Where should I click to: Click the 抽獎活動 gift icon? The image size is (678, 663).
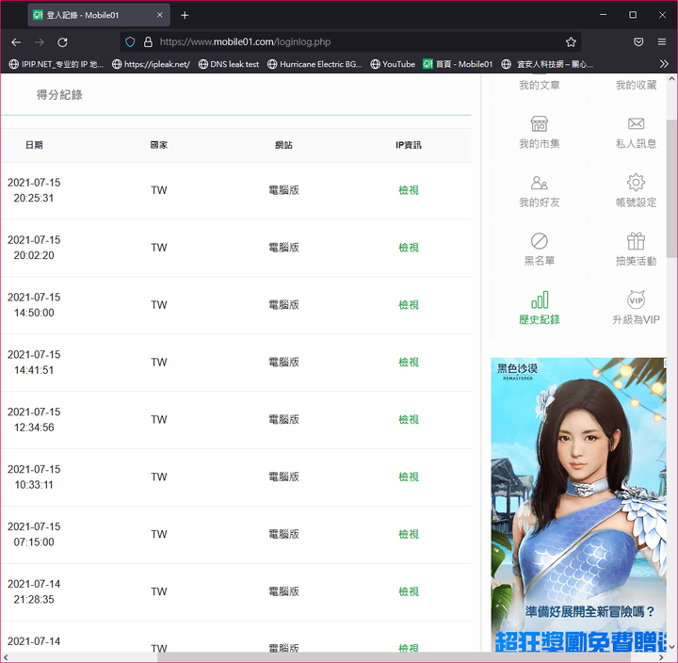pyautogui.click(x=636, y=241)
